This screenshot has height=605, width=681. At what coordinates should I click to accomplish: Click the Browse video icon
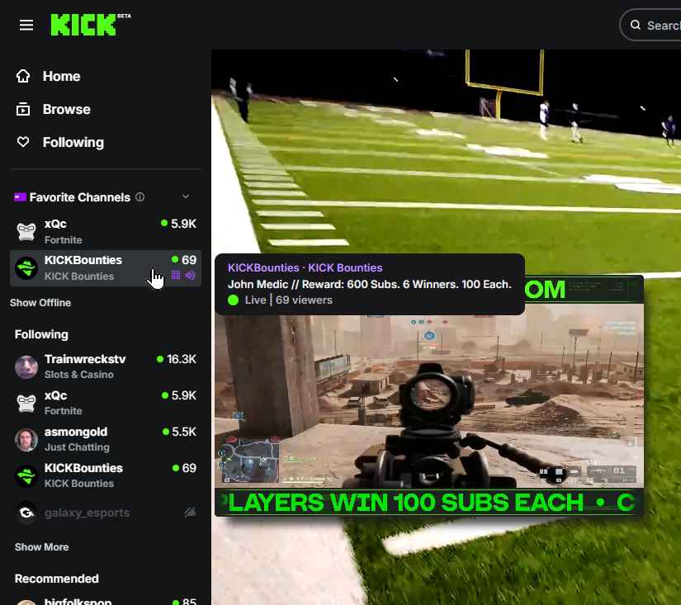[23, 109]
